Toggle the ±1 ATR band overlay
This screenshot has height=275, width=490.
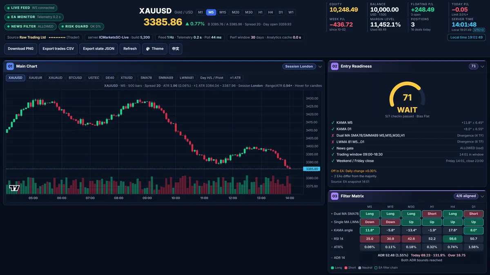point(235,77)
